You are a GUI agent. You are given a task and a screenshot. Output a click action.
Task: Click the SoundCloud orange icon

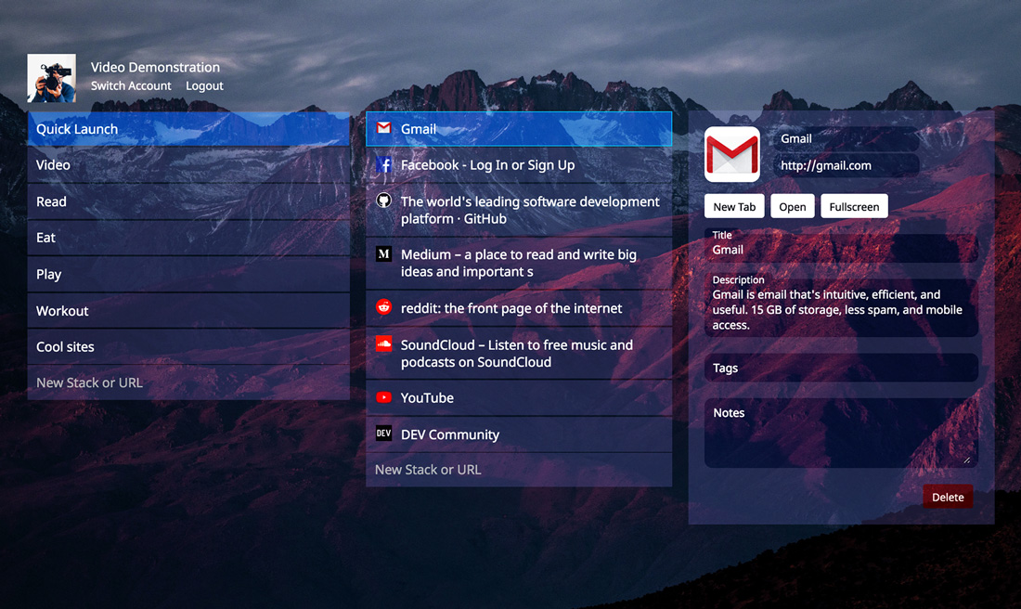pyautogui.click(x=383, y=344)
